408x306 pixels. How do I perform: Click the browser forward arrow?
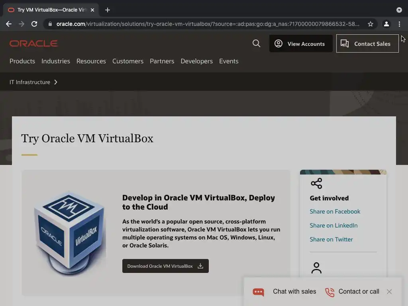coord(22,24)
